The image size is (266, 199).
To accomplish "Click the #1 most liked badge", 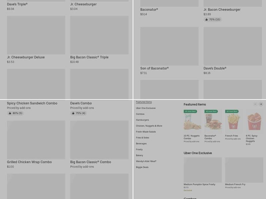I will (x=190, y=111).
